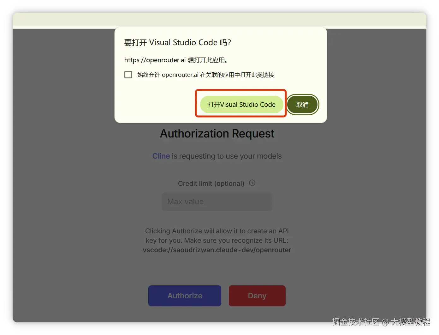Click the Credit limit (optional) label
This screenshot has width=439, height=335.
coord(211,183)
